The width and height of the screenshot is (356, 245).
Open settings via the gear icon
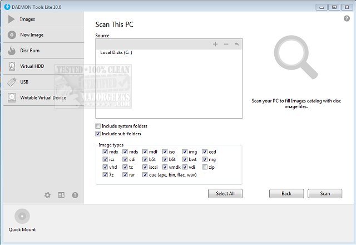click(47, 195)
